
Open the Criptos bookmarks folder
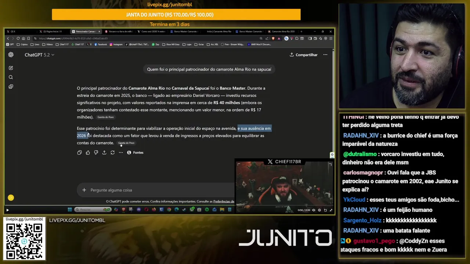[22, 44]
